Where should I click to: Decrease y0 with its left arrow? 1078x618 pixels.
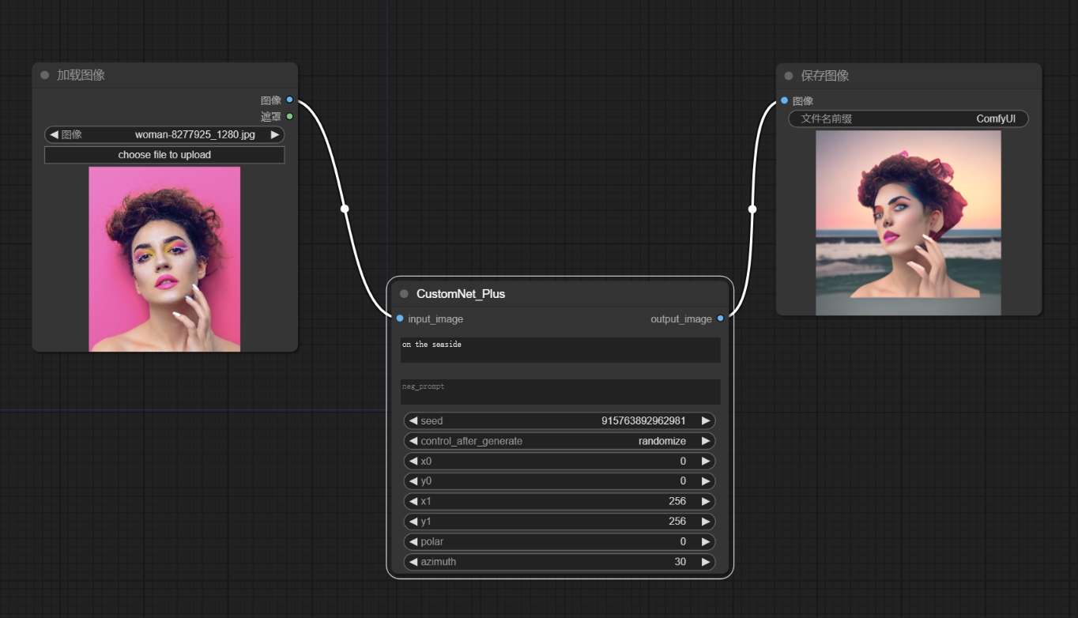tap(413, 480)
